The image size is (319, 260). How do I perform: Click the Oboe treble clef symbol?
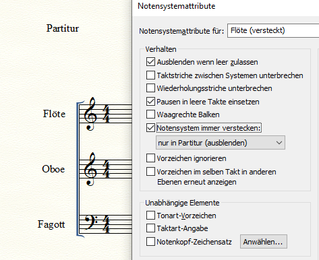(x=90, y=169)
